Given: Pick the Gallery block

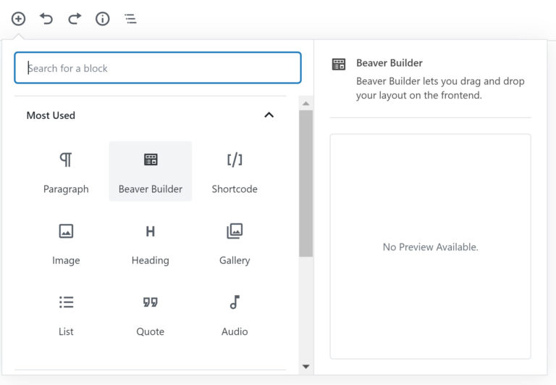Looking at the screenshot, I should 235,243.
